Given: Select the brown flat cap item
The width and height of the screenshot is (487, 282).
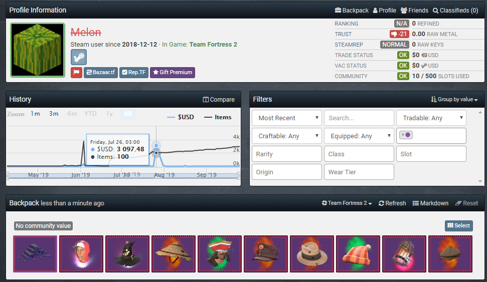Looking at the screenshot, I should click(x=450, y=254).
